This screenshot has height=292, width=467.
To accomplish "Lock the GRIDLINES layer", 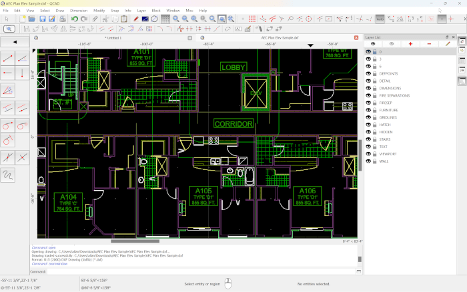I will (x=375, y=117).
